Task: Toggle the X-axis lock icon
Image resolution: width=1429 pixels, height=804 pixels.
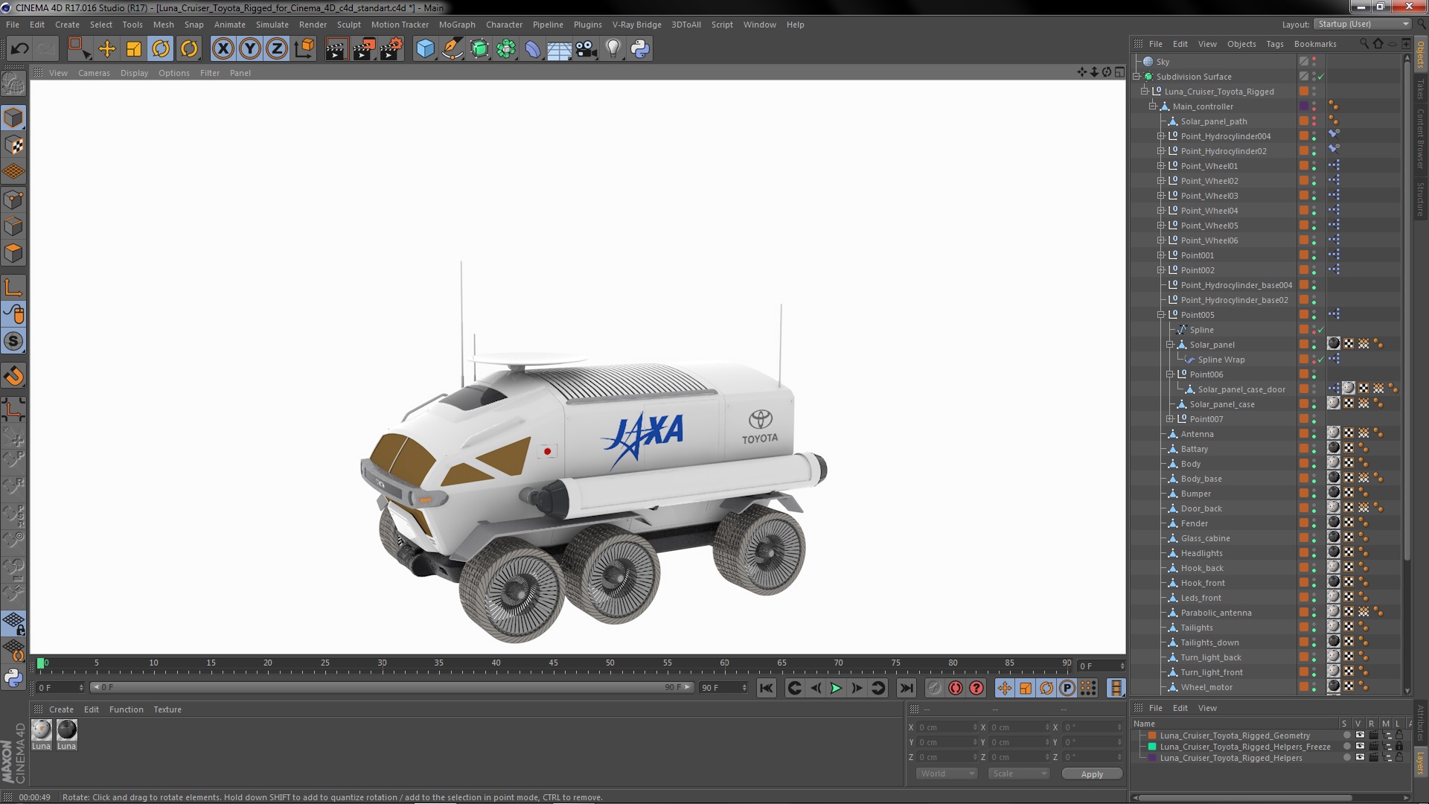Action: coord(223,49)
